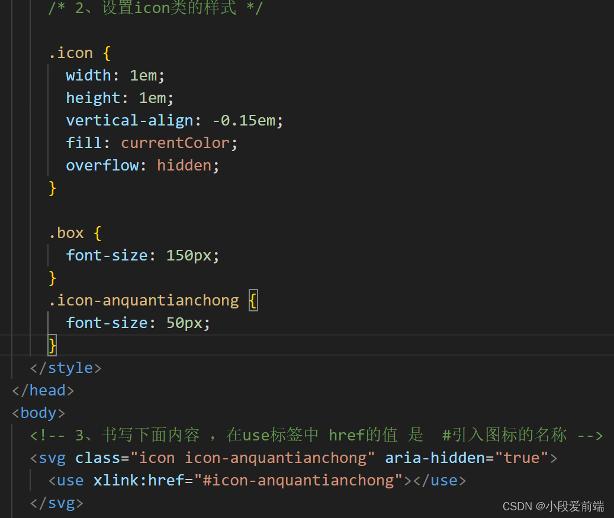614x518 pixels.
Task: Click the HTML comment about use tag href
Action: 316,435
